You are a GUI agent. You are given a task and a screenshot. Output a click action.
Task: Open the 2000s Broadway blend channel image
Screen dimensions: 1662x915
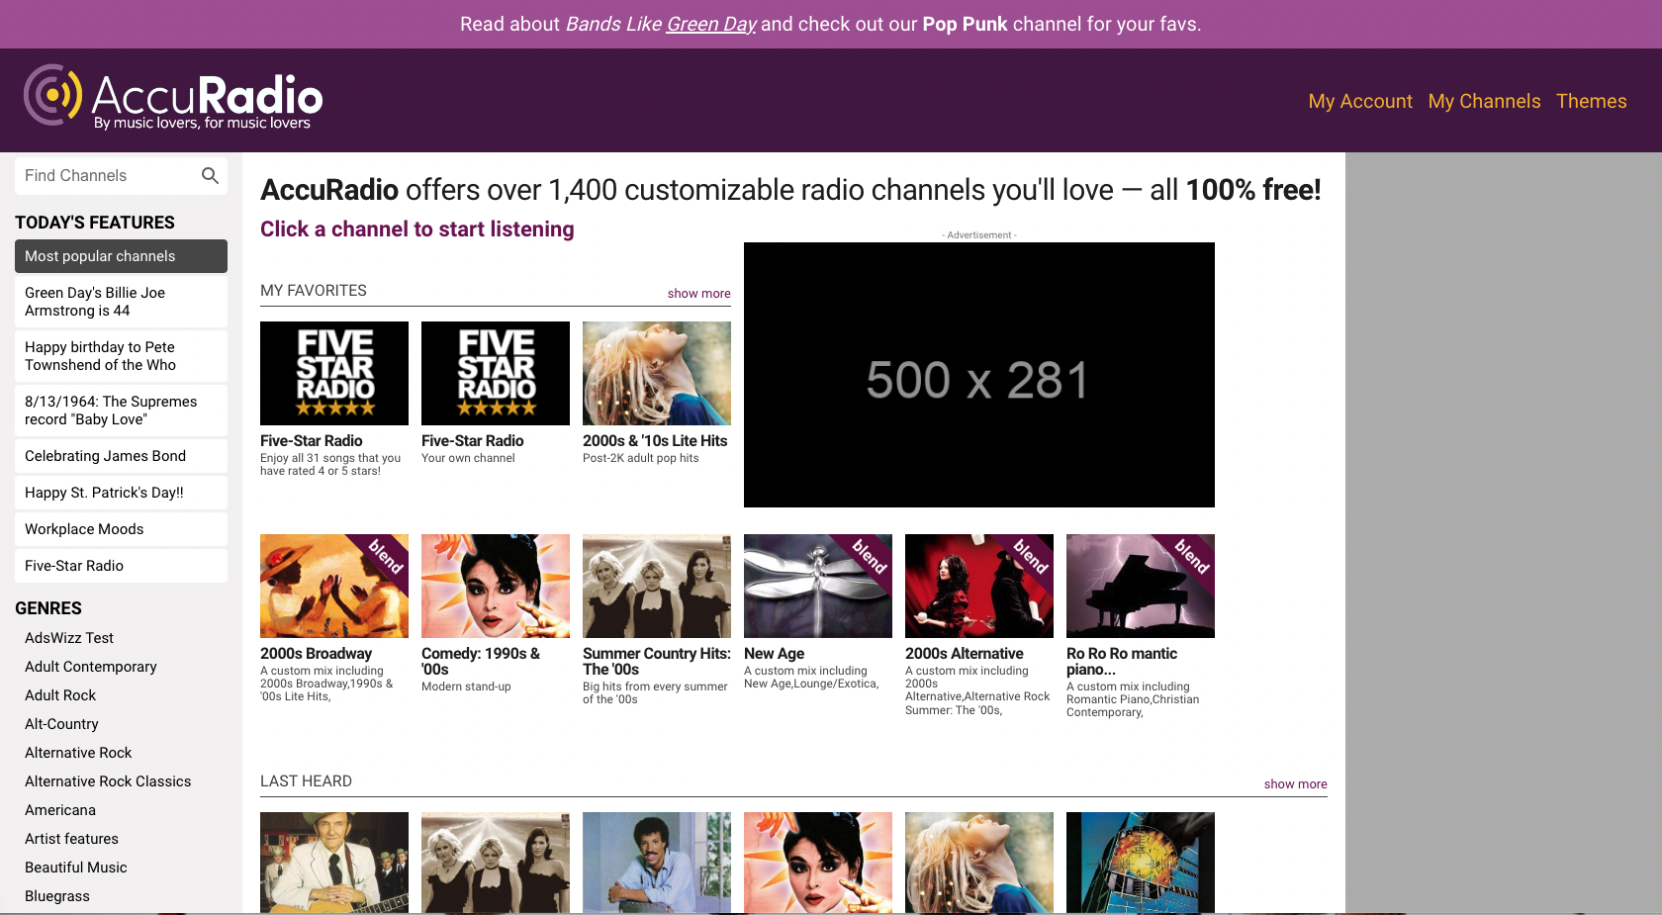tap(334, 586)
